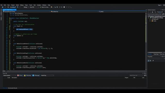The height and width of the screenshot is (93, 165).
Task: Click the Save All toolbar icon
Action: point(15,7)
